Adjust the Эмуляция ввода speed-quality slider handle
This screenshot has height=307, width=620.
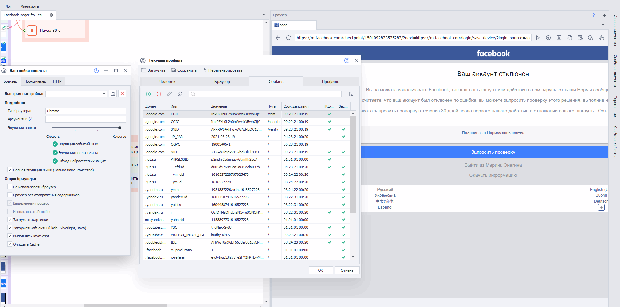[120, 128]
